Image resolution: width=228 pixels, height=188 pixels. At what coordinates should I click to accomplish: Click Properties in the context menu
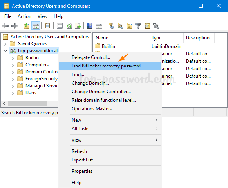(82, 171)
